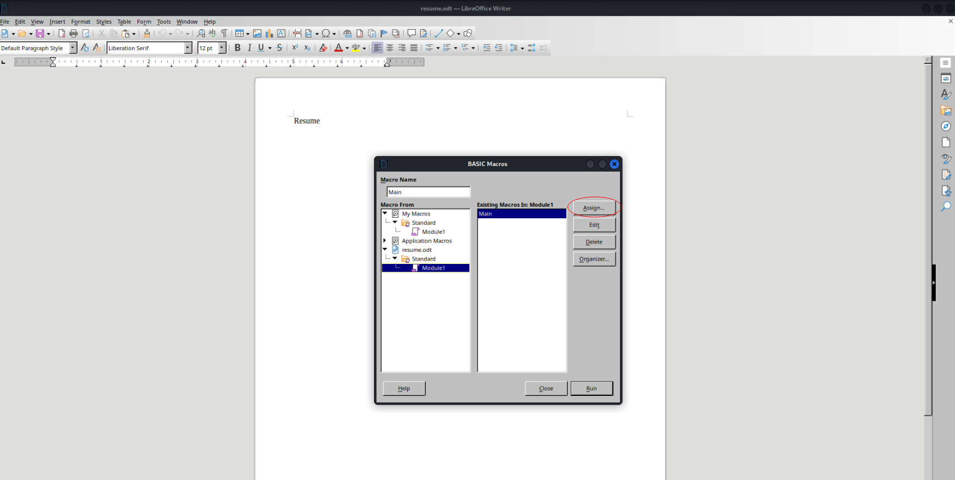This screenshot has width=955, height=480.
Task: Insert a hyperlink
Action: tap(348, 34)
